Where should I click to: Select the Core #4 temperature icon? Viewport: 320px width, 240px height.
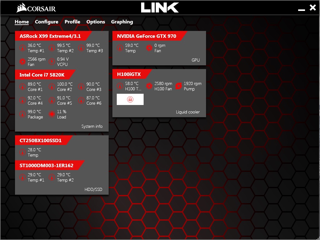pyautogui.click(x=22, y=100)
